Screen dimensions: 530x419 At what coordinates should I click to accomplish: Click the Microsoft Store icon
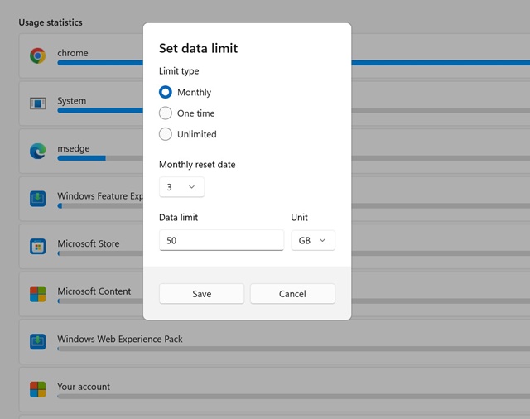click(37, 246)
